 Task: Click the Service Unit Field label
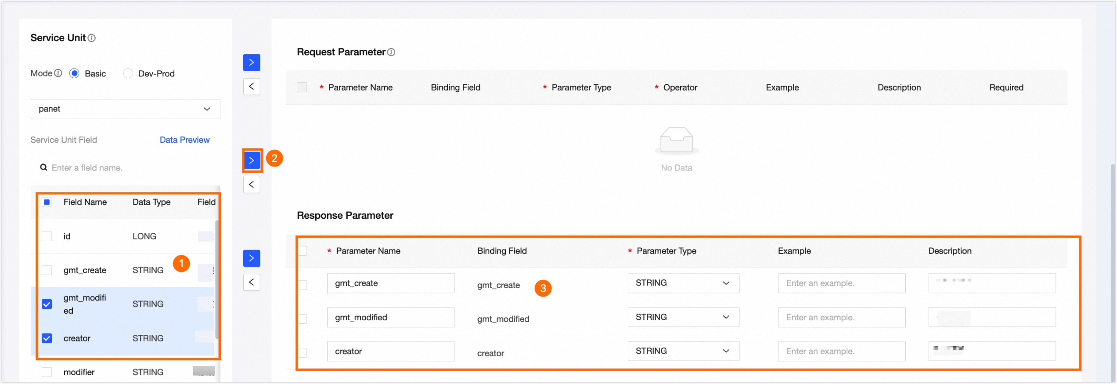[64, 140]
